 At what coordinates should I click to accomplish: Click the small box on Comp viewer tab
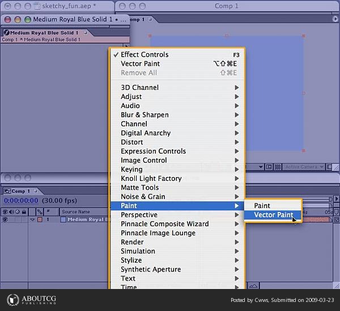click(150, 19)
